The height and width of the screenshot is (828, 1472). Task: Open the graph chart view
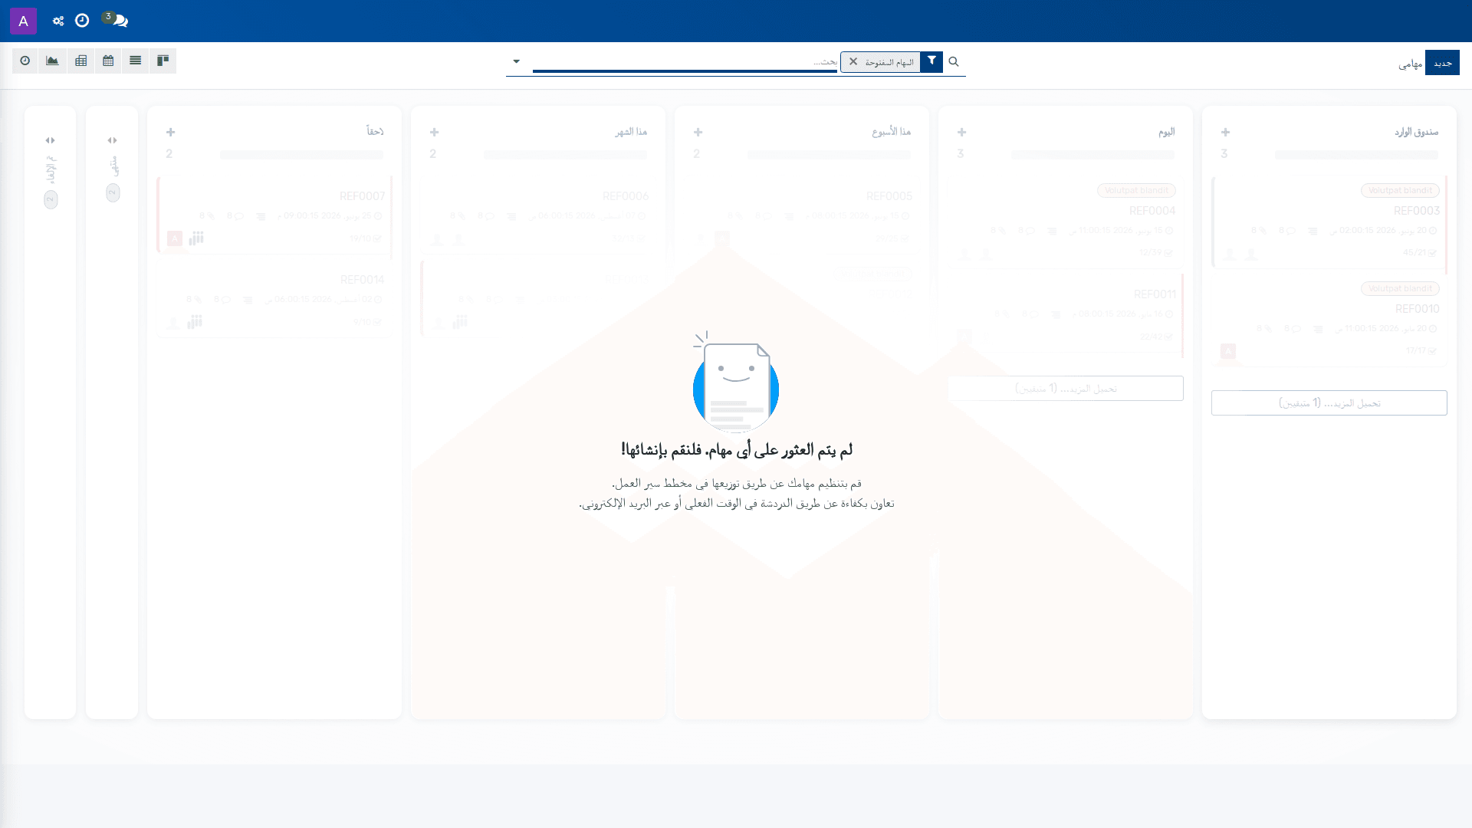click(52, 61)
